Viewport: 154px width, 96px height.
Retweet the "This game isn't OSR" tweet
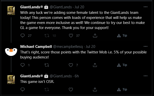click(47, 89)
